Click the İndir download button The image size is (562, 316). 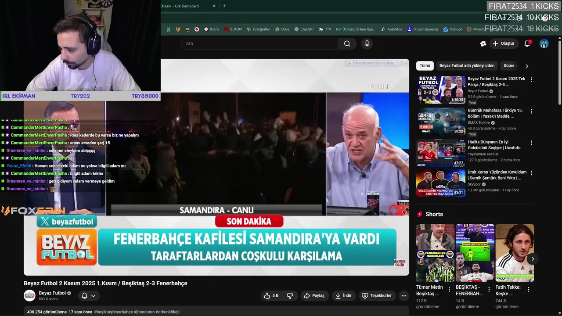pos(343,296)
